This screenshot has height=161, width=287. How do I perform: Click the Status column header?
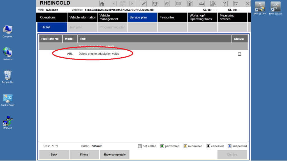240,39
